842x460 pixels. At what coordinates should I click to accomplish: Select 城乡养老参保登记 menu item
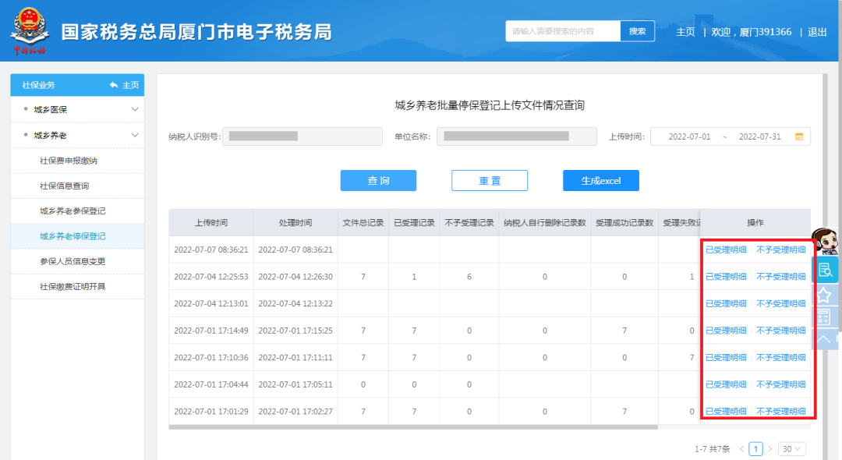click(73, 211)
